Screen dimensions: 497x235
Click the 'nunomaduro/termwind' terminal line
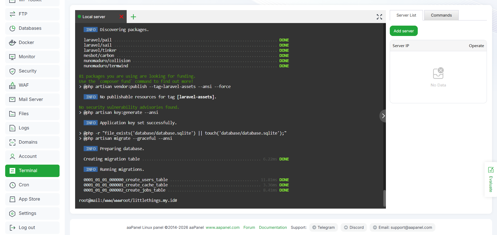click(x=186, y=66)
